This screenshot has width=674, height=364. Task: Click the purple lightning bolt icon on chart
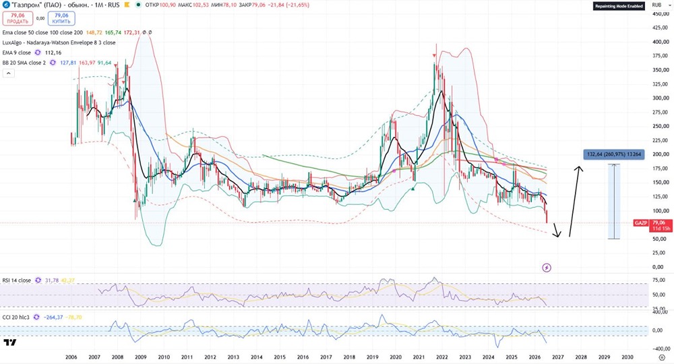coord(547,268)
